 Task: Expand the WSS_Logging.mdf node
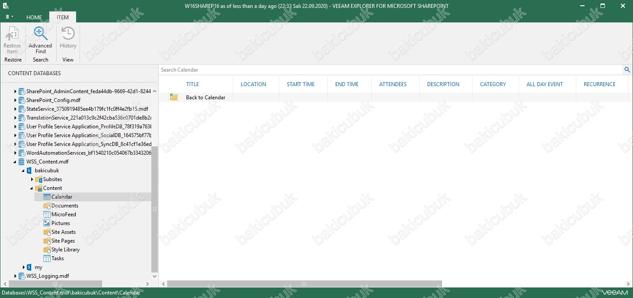15,276
